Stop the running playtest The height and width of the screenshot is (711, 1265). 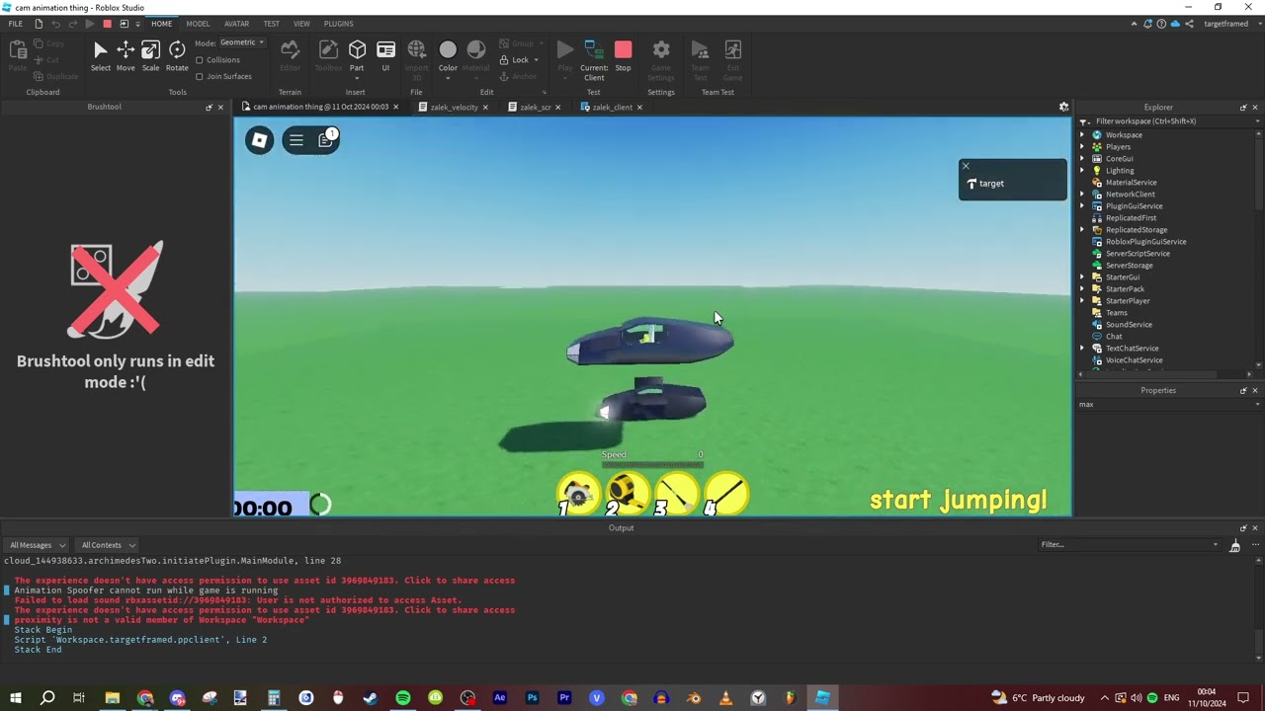pos(623,56)
